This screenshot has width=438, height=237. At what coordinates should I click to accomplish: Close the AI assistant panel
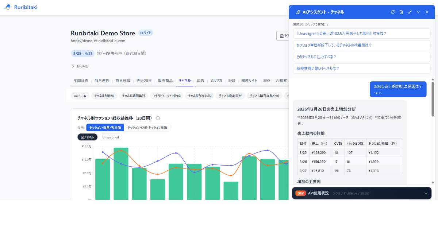tap(427, 12)
